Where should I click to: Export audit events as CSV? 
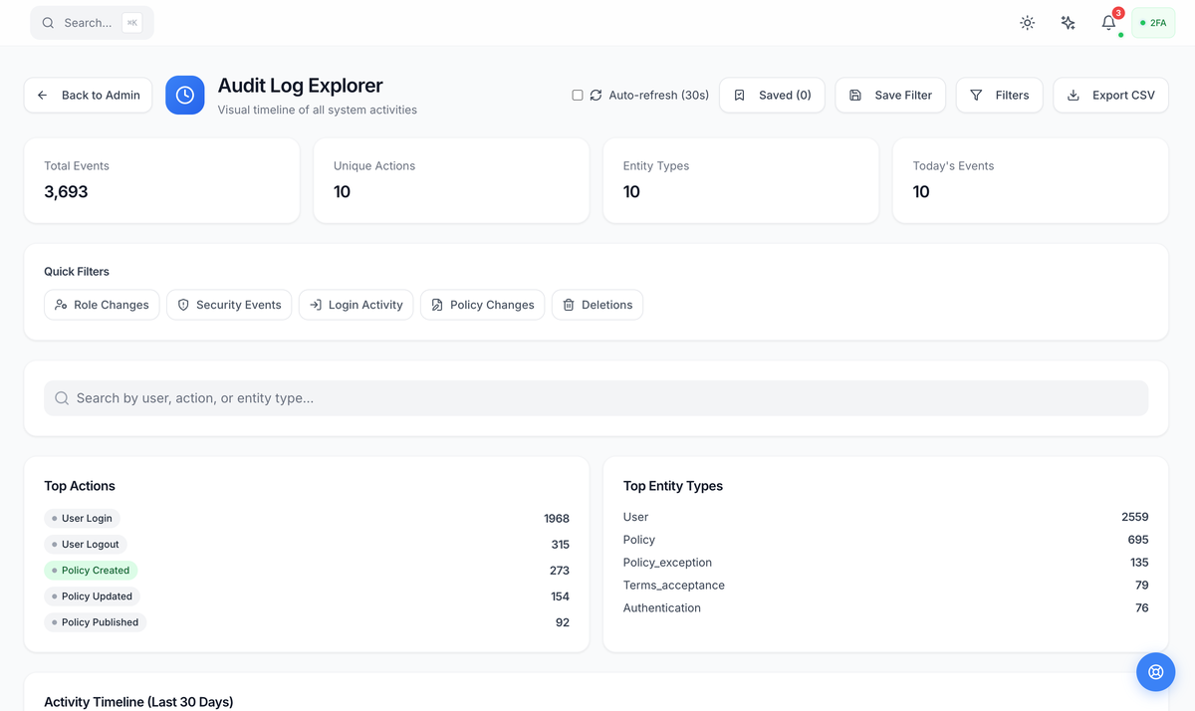point(1110,95)
